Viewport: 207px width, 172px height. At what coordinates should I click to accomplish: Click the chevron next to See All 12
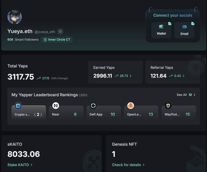195,95
